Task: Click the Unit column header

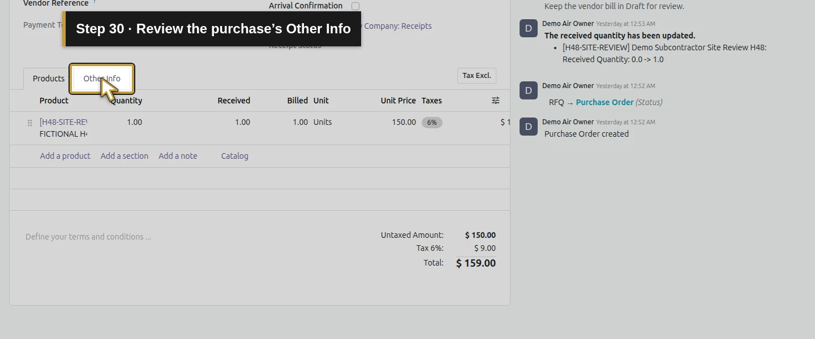Action: click(x=321, y=101)
